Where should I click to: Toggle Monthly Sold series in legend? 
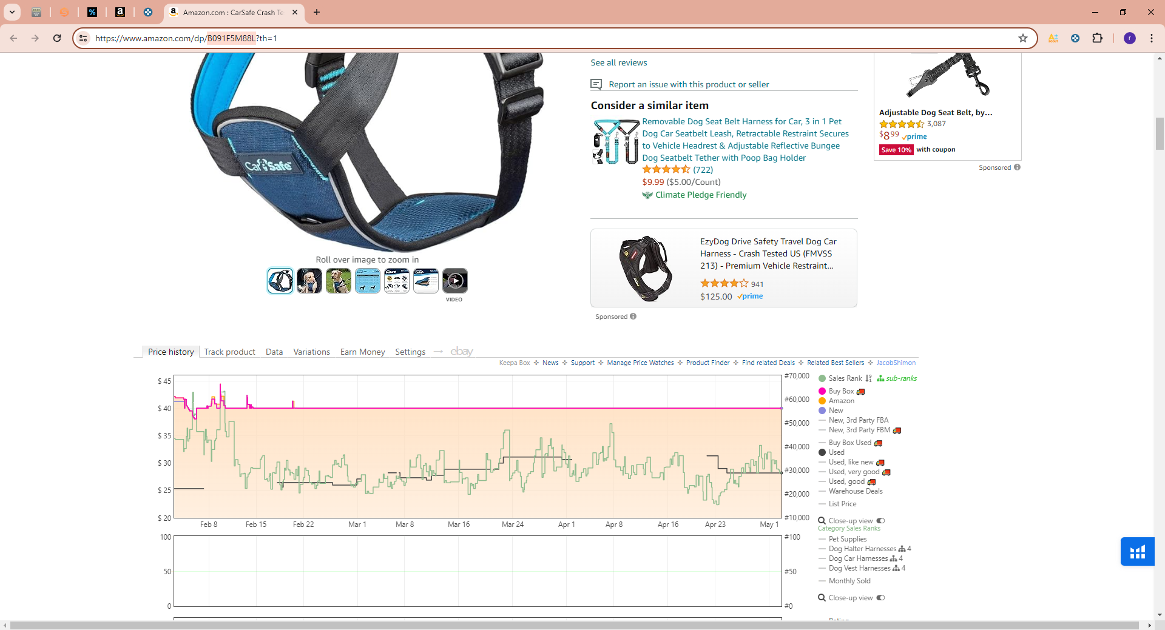[x=845, y=581]
